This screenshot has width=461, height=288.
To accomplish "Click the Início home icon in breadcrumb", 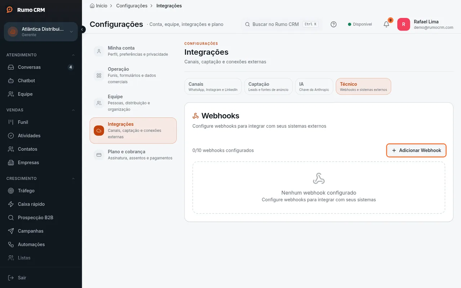I will [x=92, y=6].
